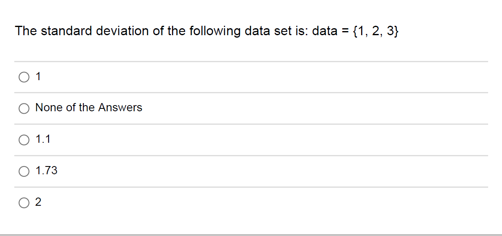This screenshot has height=236, width=502.
Task: Choose the fourth option in the list
Action: pyautogui.click(x=24, y=172)
